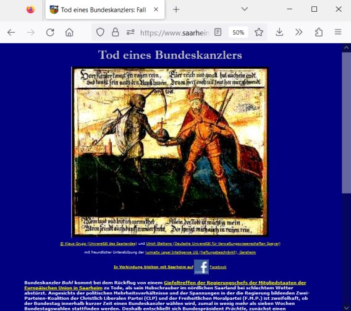This screenshot has height=311, width=351.
Task: Minimize the Firefox window
Action: point(290,9)
